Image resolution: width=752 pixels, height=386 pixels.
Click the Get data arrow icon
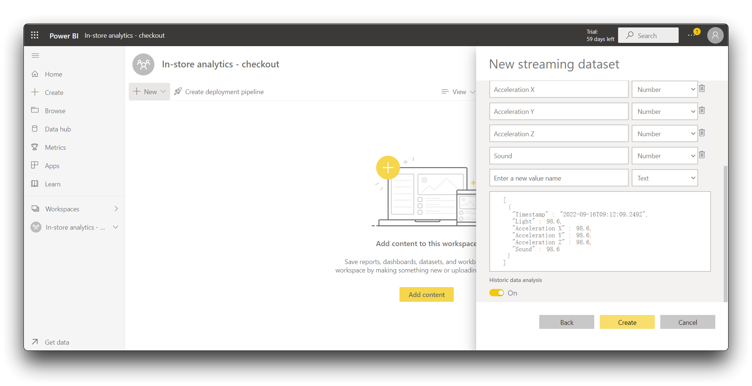35,342
